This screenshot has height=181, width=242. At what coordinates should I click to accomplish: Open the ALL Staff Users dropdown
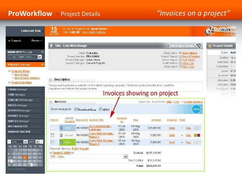pos(25,57)
